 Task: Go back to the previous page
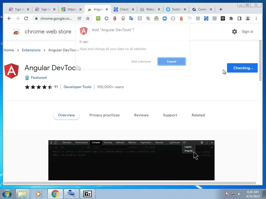click(9, 18)
